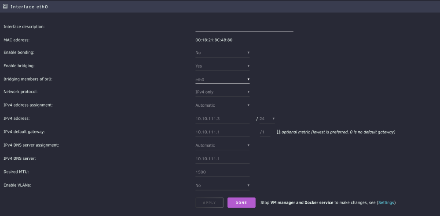
Task: Click the Interface eth0 header icon
Action: click(x=5, y=6)
